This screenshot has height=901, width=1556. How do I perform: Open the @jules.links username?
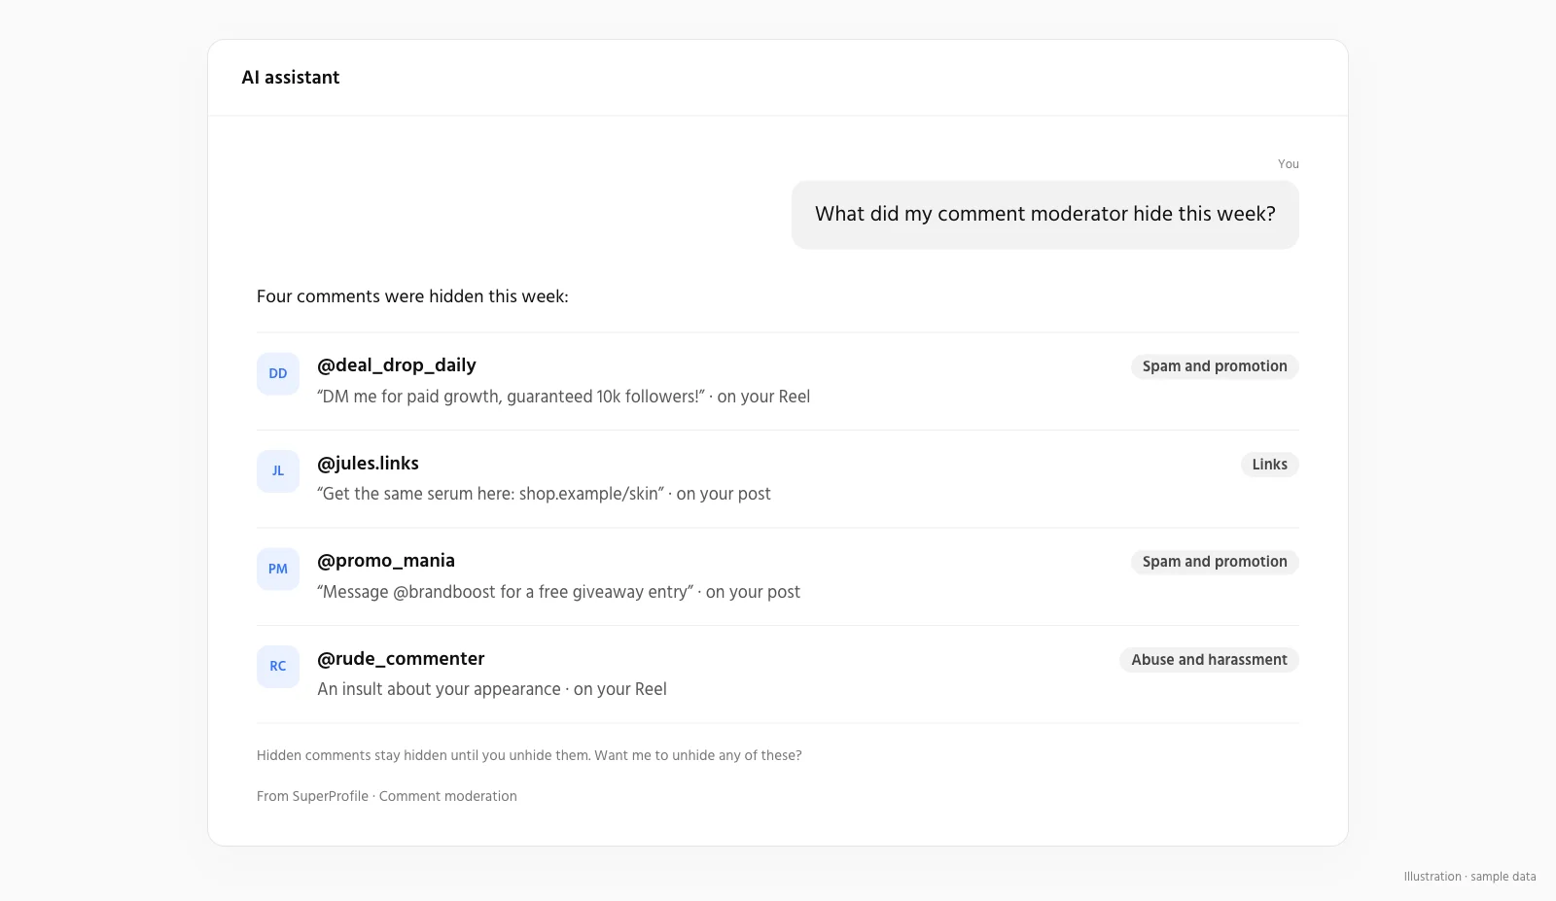[368, 464]
